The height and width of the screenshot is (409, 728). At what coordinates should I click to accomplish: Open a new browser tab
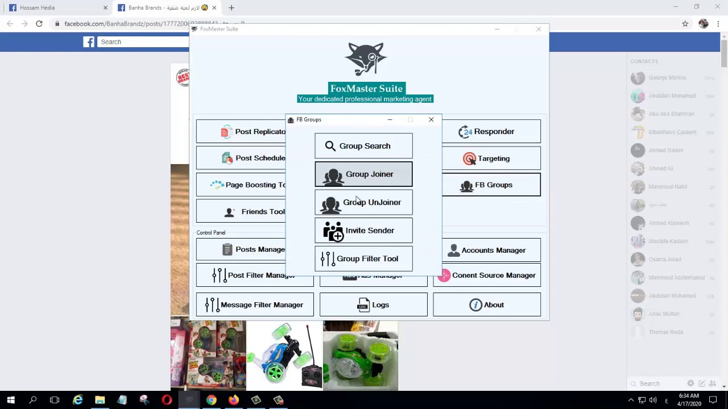point(231,8)
